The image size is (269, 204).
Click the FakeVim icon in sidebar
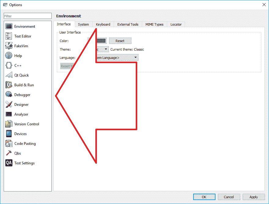pyautogui.click(x=9, y=46)
